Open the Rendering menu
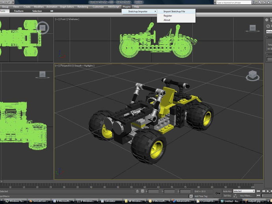Viewport: 272px width, 204px height. [82, 7]
